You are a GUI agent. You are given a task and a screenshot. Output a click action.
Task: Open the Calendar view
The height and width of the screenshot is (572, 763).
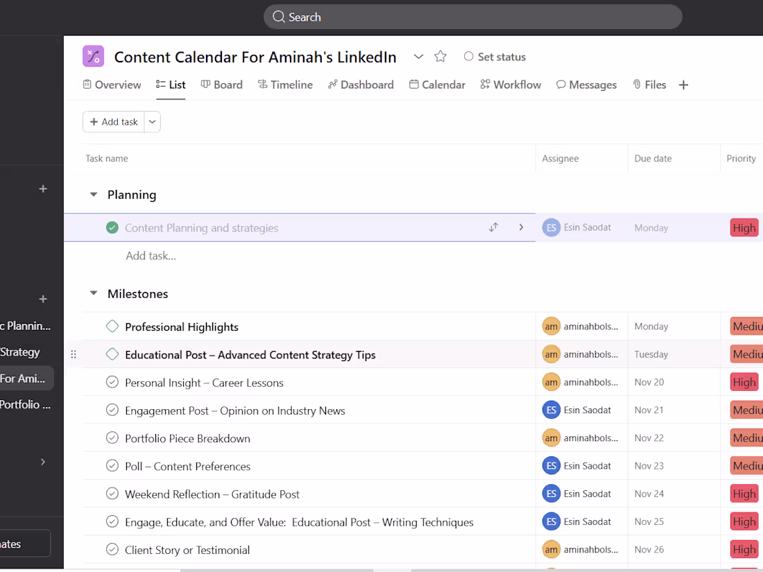click(x=437, y=84)
